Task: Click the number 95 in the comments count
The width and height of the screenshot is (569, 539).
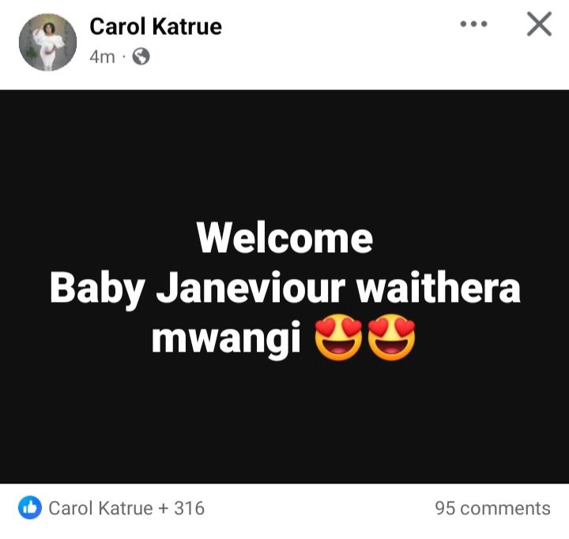Action: 445,508
